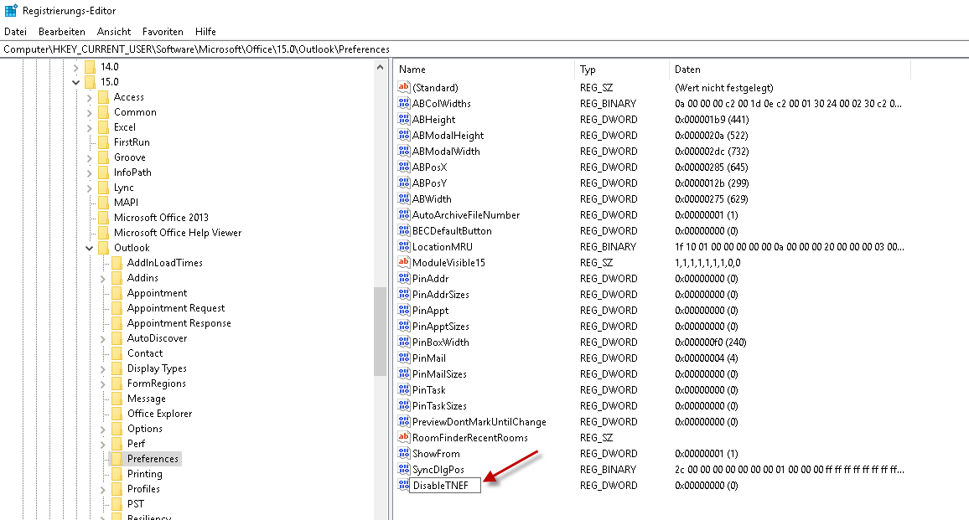Click the (Standard) string value icon

click(403, 87)
